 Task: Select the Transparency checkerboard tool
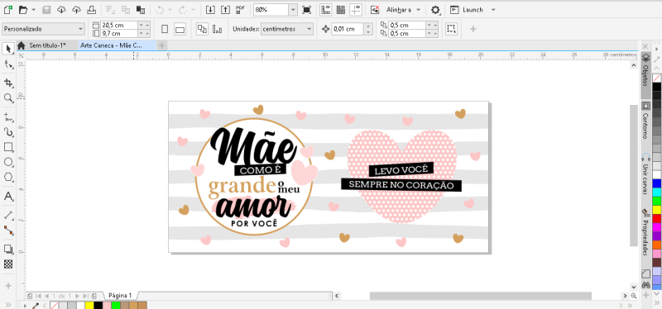(x=8, y=264)
